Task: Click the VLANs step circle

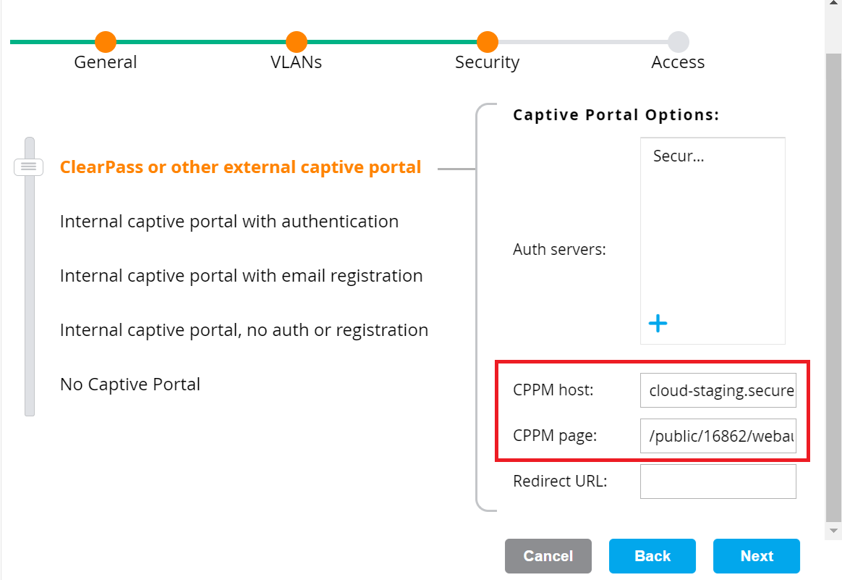Action: pyautogui.click(x=297, y=42)
